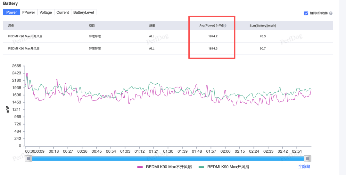Click the 场景 column header
This screenshot has width=346, height=175.
click(x=152, y=26)
